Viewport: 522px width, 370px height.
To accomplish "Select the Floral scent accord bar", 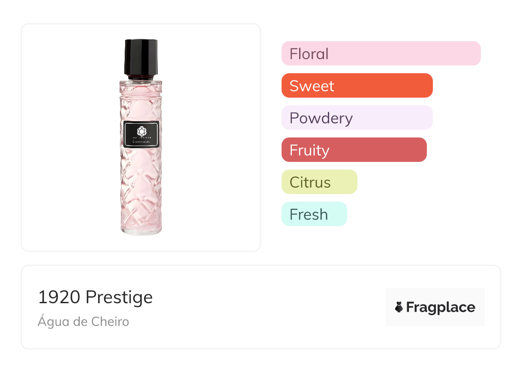I will coord(381,54).
